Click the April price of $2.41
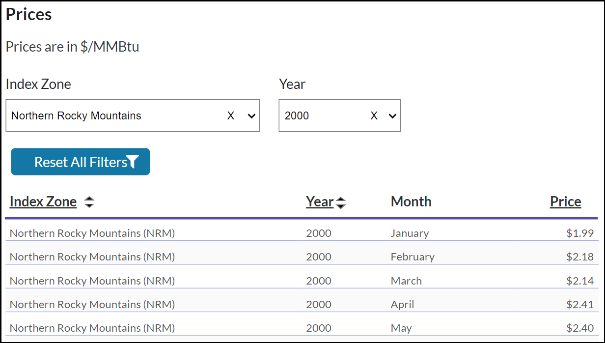The height and width of the screenshot is (343, 605). click(x=579, y=305)
